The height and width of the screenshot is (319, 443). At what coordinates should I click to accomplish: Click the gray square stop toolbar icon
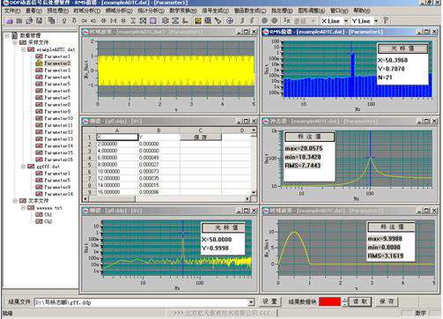(19, 21)
